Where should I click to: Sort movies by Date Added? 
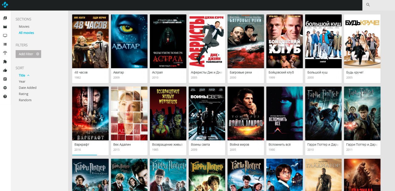(27, 88)
